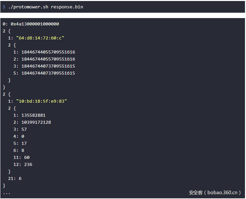Click the value 135582881

point(34,115)
